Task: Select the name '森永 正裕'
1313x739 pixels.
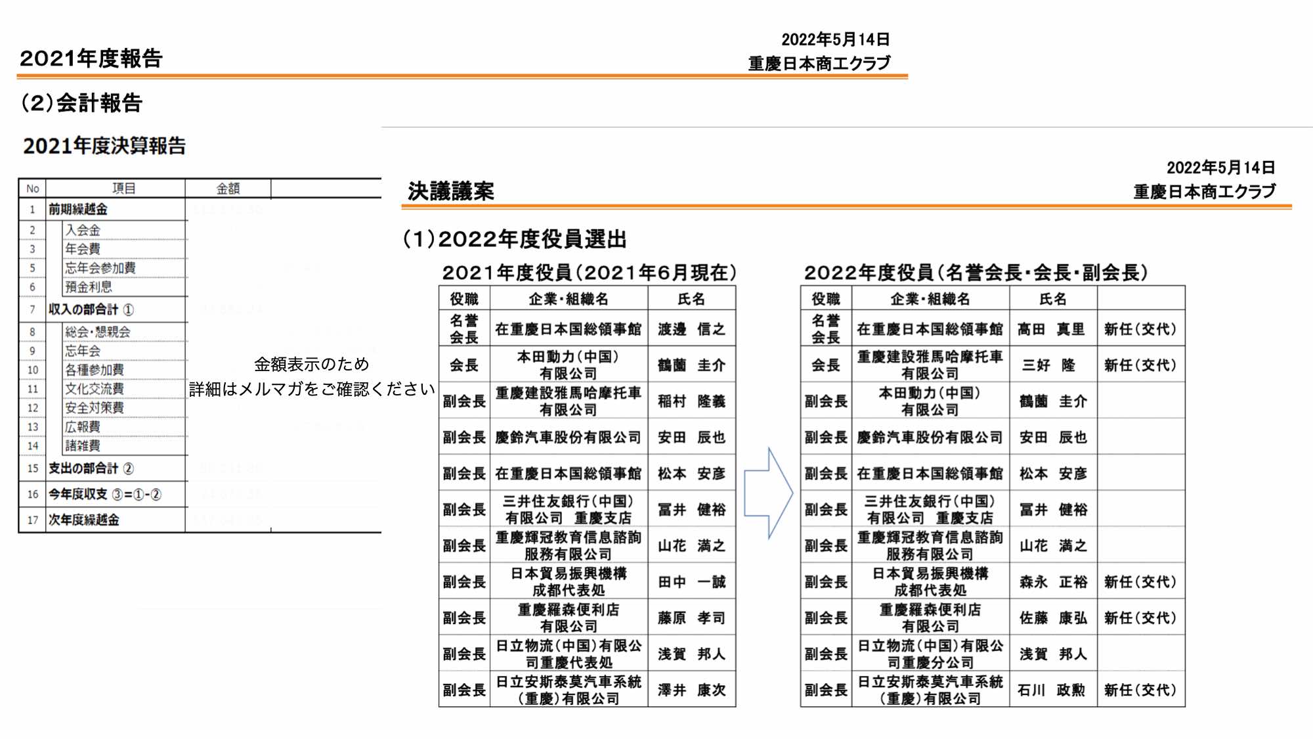Action: [x=1053, y=582]
